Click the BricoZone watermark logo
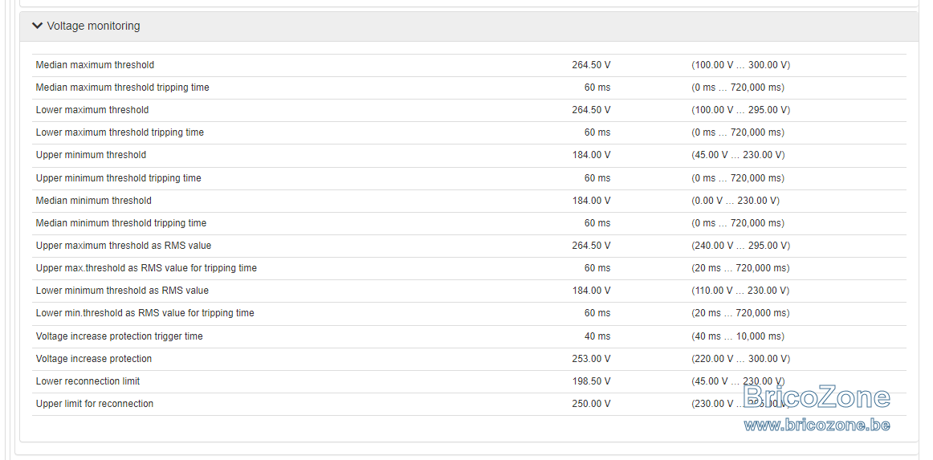Image resolution: width=933 pixels, height=460 pixels. click(x=817, y=397)
